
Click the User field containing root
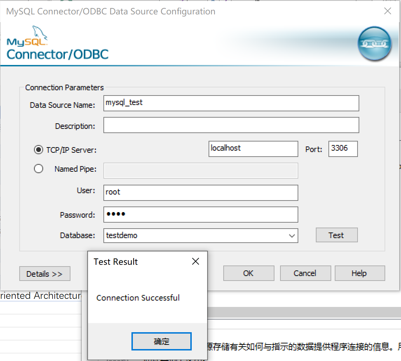click(201, 193)
